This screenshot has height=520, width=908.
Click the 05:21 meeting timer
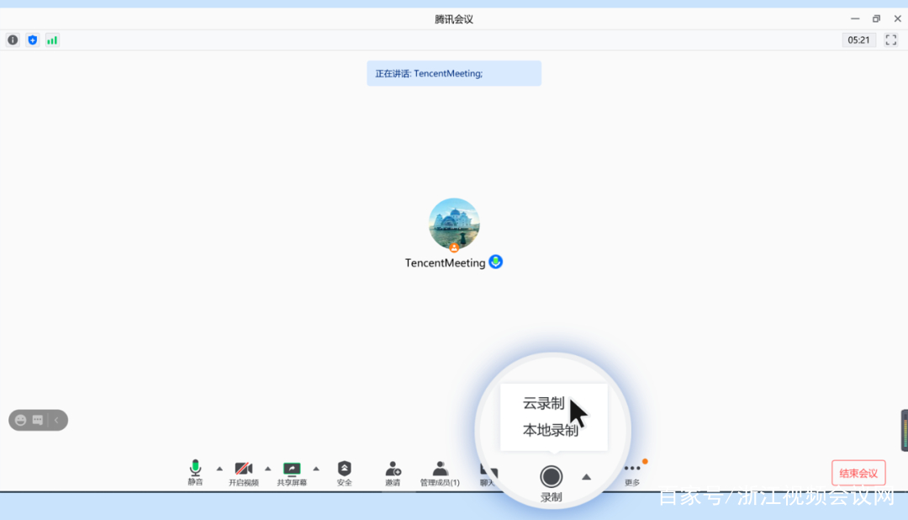858,40
